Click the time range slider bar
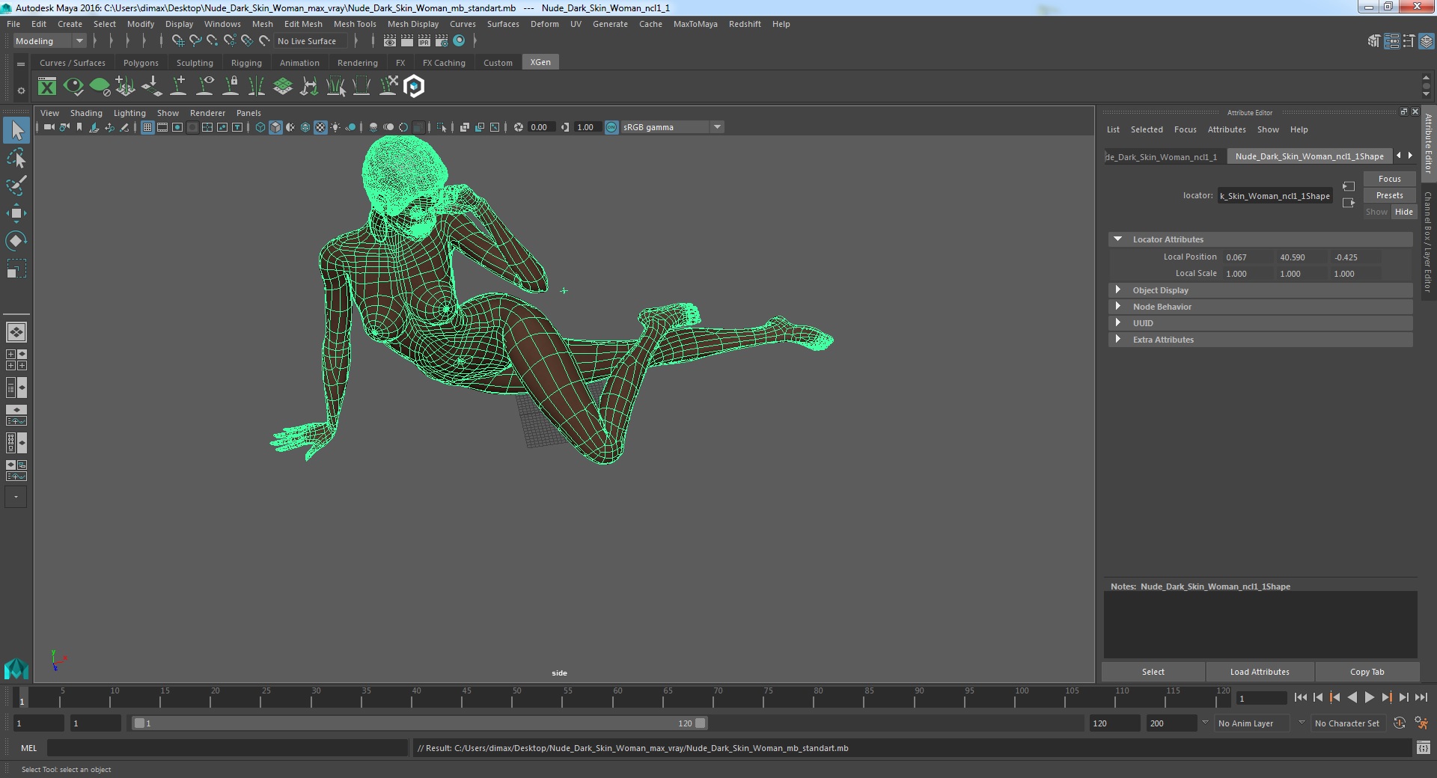The height and width of the screenshot is (778, 1437). pyautogui.click(x=419, y=723)
